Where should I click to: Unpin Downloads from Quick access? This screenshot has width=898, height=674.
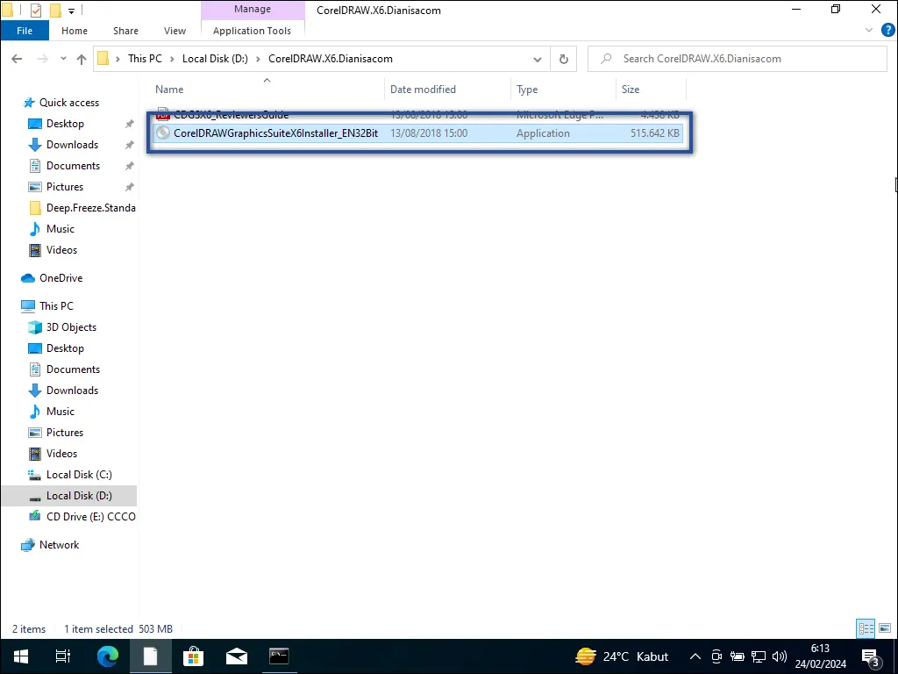tap(127, 144)
